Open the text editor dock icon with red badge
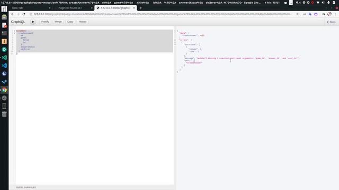Image resolution: width=339 pixels, height=190 pixels. [x=4, y=25]
